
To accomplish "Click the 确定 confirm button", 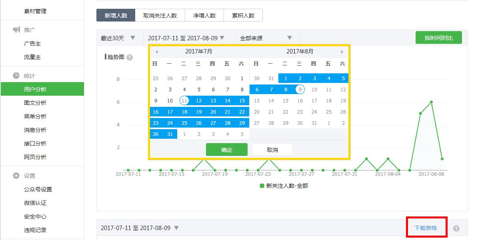I will [x=226, y=149].
